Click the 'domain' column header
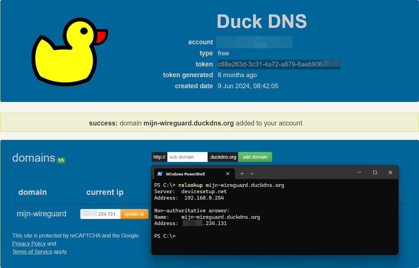This screenshot has height=268, width=419. tap(33, 192)
